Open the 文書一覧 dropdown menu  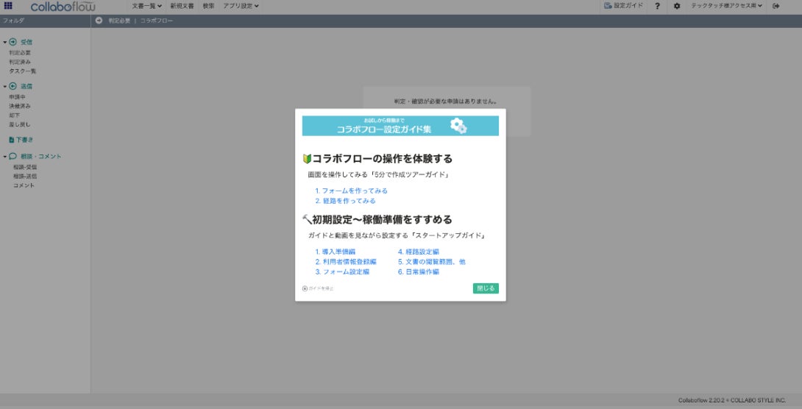click(147, 6)
